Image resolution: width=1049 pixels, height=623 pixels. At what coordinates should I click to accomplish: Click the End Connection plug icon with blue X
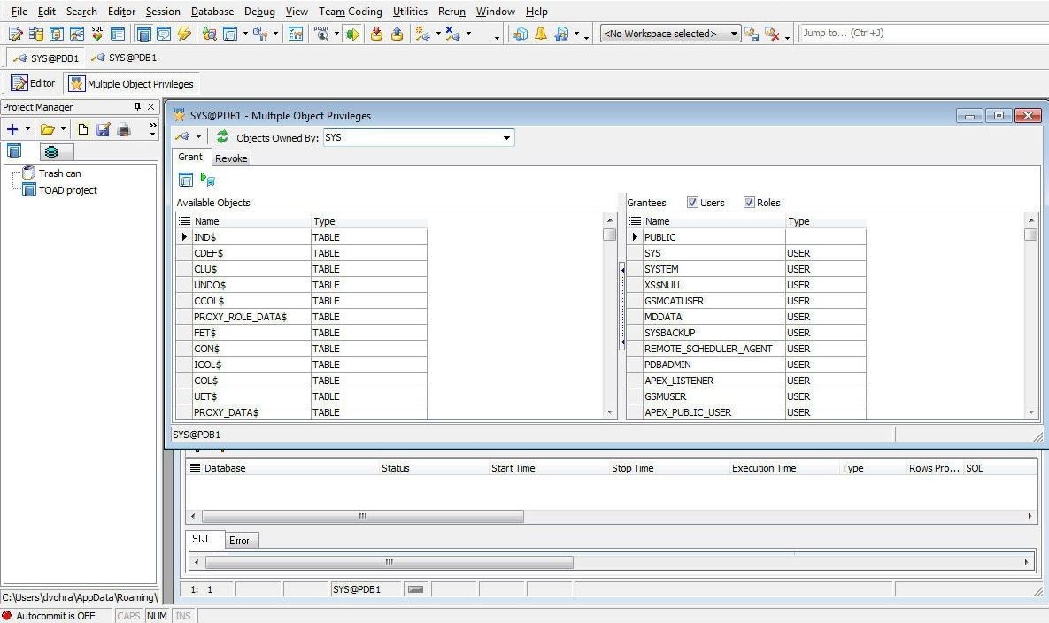(453, 34)
